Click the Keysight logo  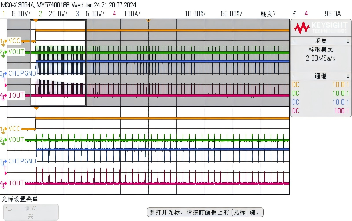[x=320, y=28]
